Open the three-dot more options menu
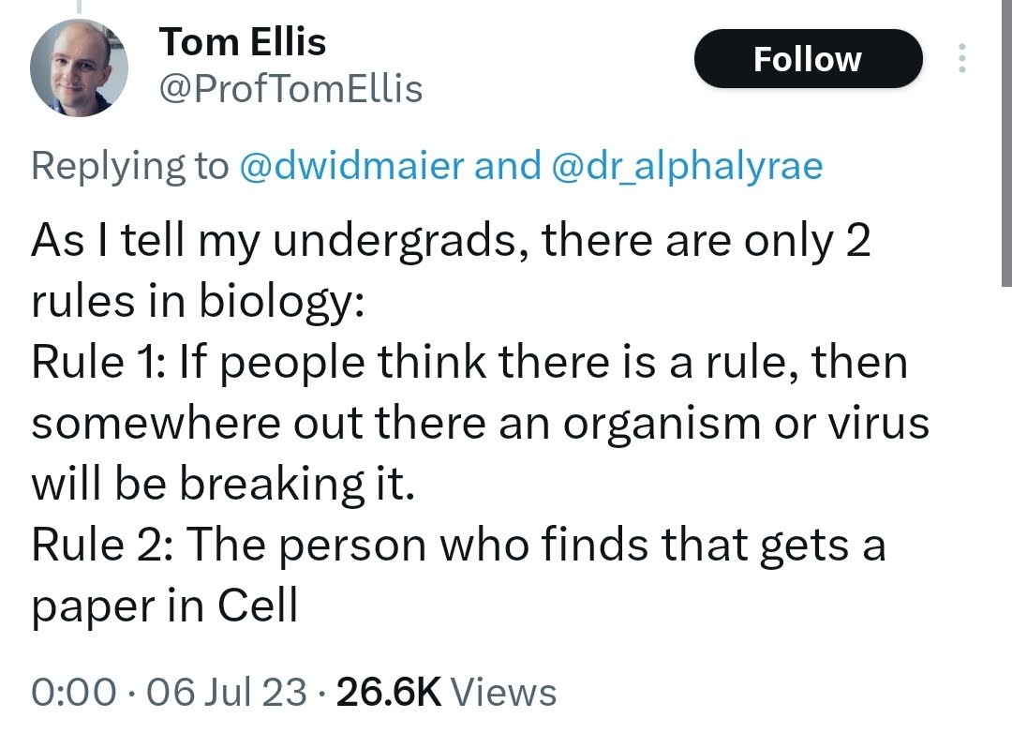 pyautogui.click(x=960, y=59)
